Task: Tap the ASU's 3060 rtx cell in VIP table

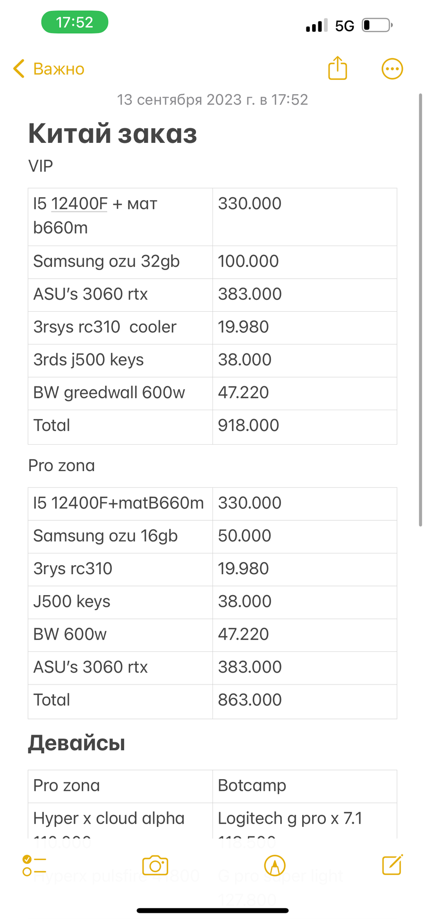Action: [x=120, y=295]
